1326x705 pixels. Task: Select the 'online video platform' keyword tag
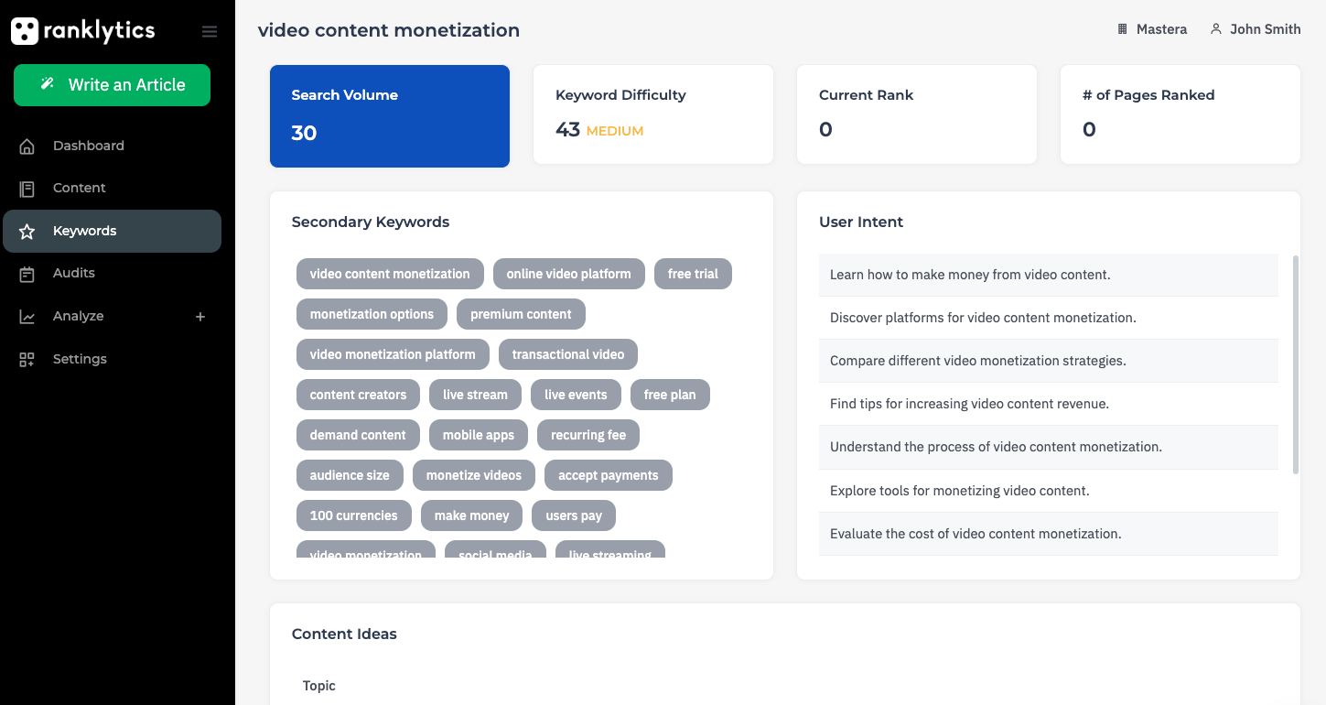[568, 274]
